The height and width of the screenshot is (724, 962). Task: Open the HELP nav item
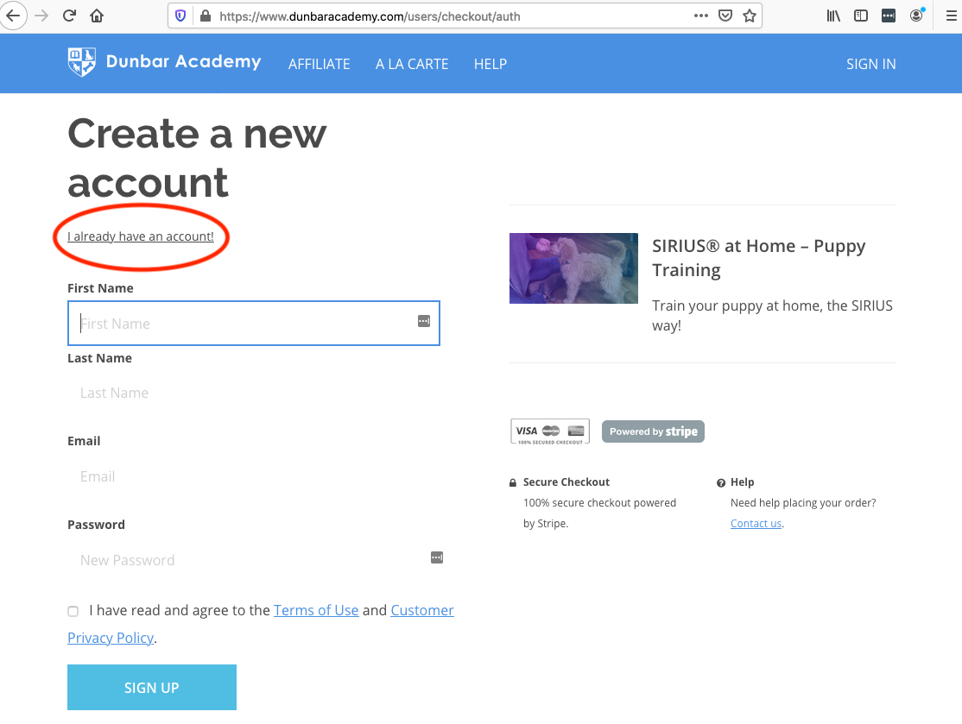click(490, 64)
